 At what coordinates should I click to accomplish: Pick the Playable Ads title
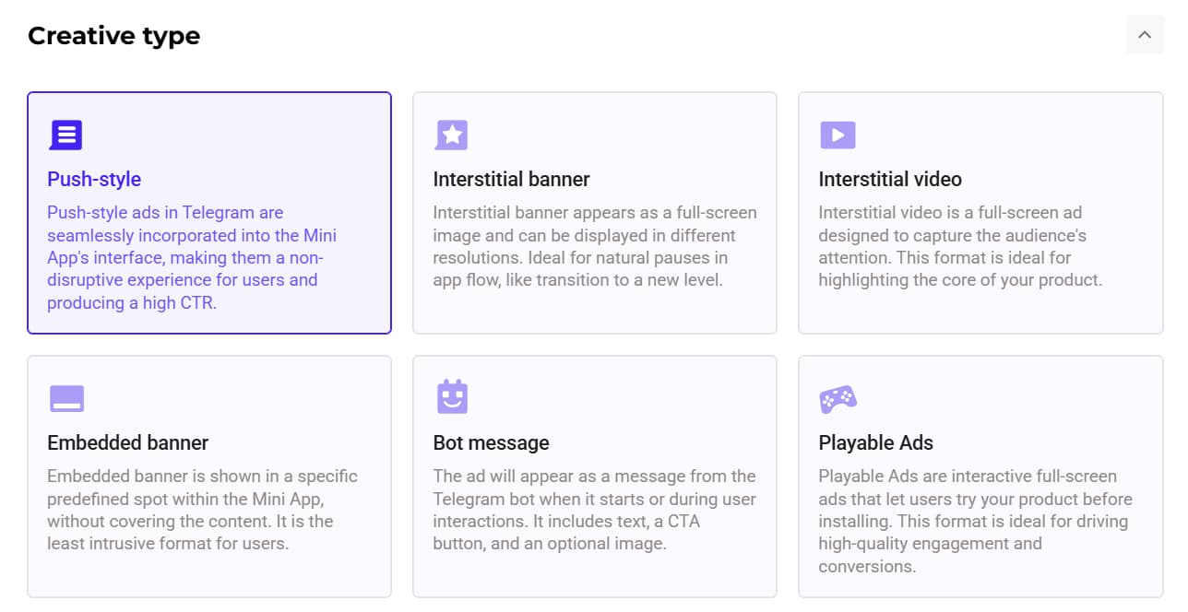875,442
